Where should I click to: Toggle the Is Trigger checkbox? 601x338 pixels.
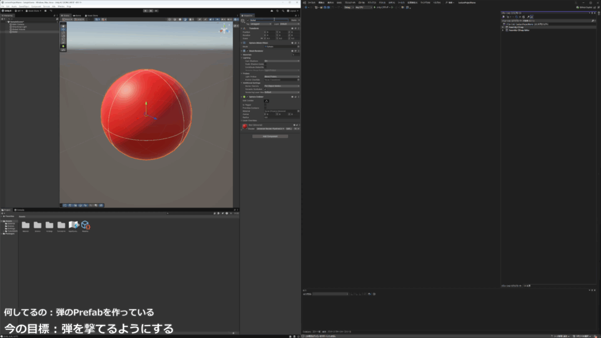[265, 105]
